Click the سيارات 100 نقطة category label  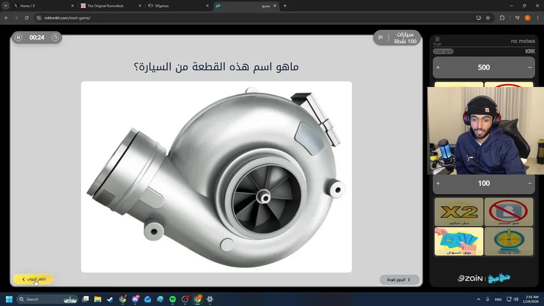pos(405,38)
